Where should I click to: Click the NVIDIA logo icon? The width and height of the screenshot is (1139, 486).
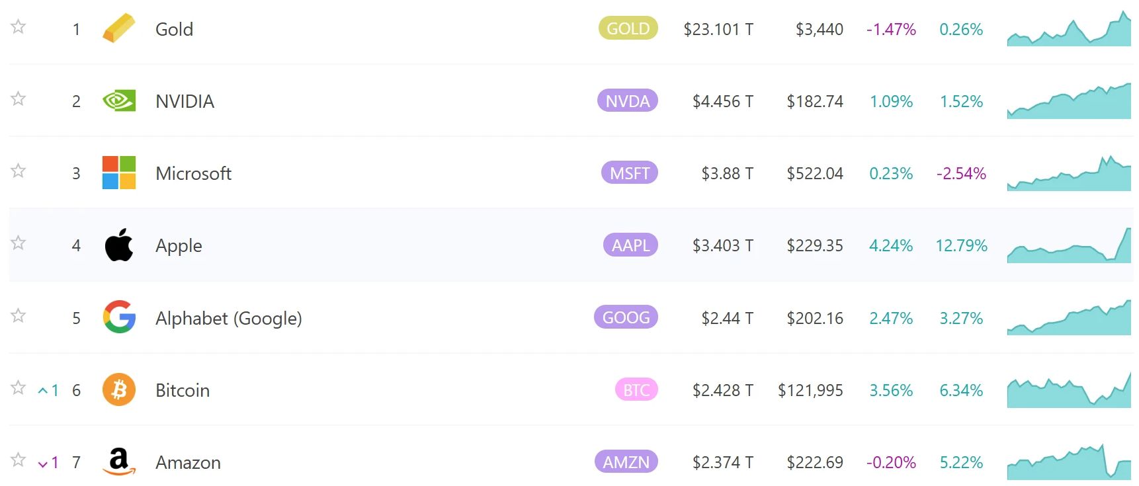tap(119, 101)
